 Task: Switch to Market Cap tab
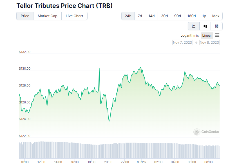point(48,16)
